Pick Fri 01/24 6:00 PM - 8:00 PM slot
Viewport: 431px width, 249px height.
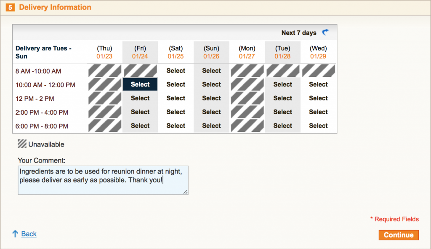click(x=140, y=126)
